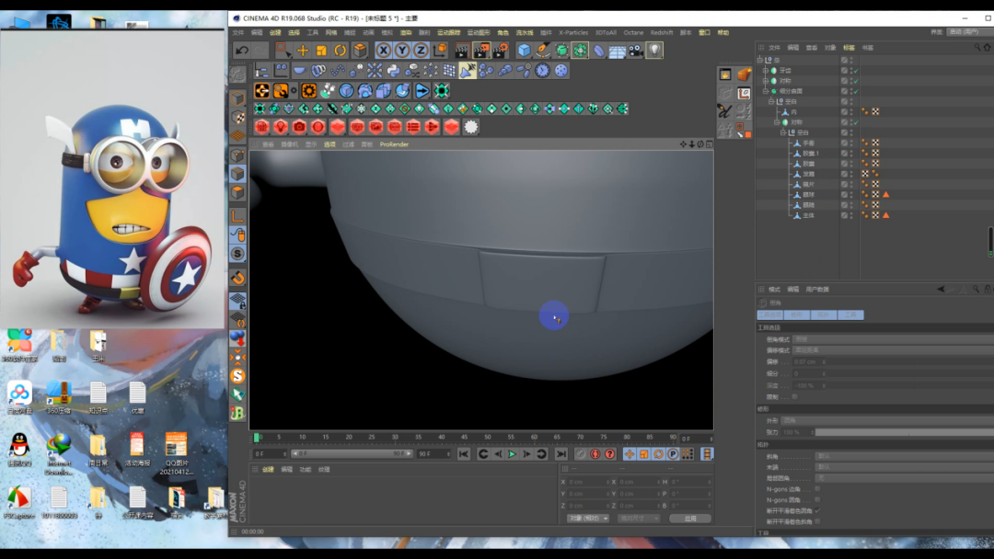Toggle visibility dots for 主体 object
Viewport: 994px width, 559px height.
click(851, 215)
